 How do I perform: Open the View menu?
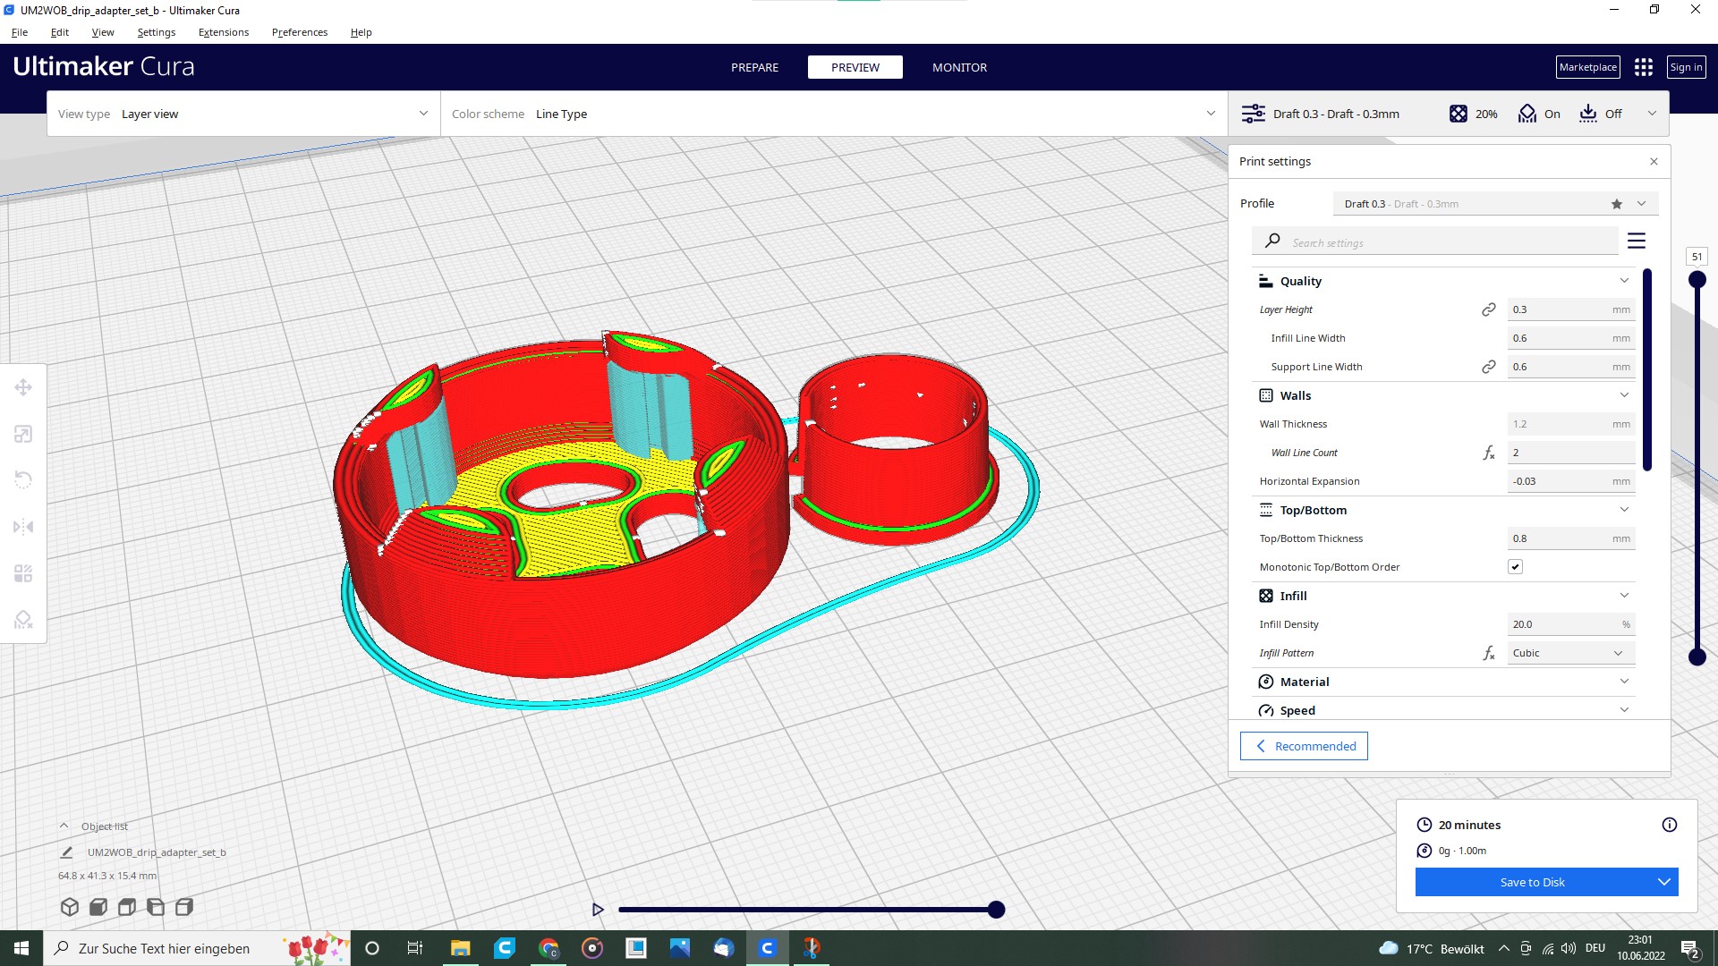(103, 32)
